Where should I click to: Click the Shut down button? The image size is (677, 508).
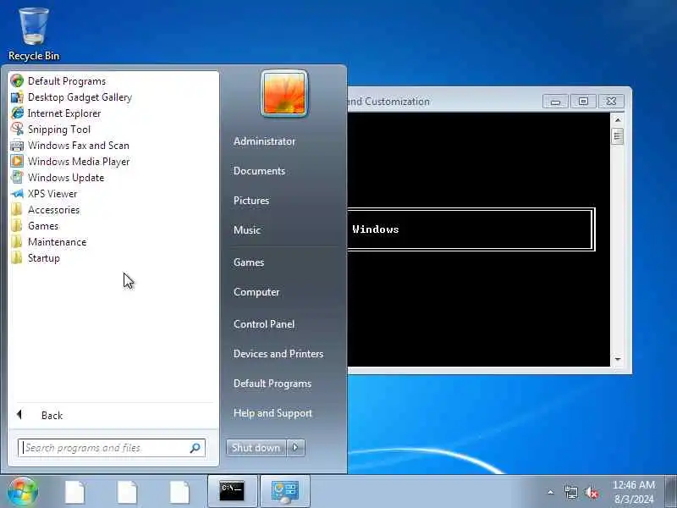click(x=256, y=448)
